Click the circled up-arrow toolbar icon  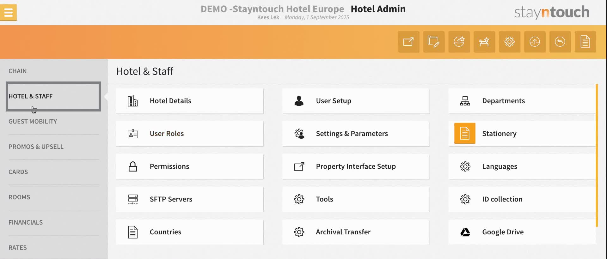pos(535,42)
